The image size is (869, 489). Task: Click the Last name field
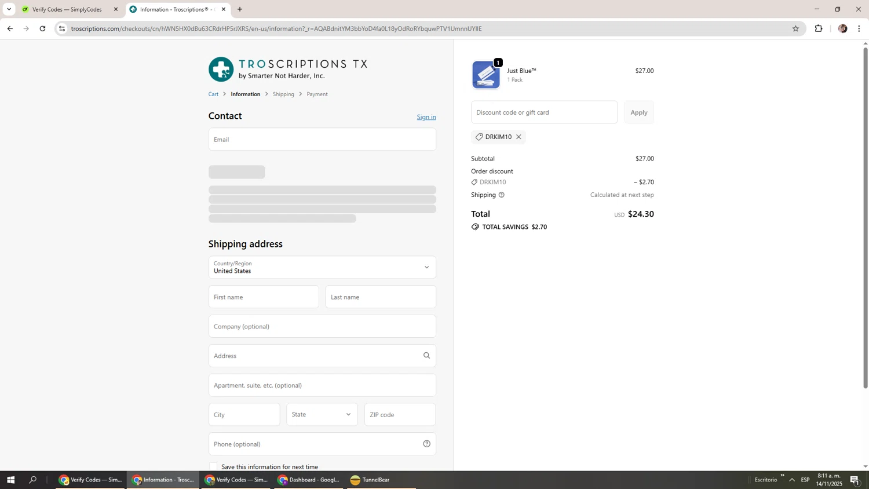tap(381, 297)
